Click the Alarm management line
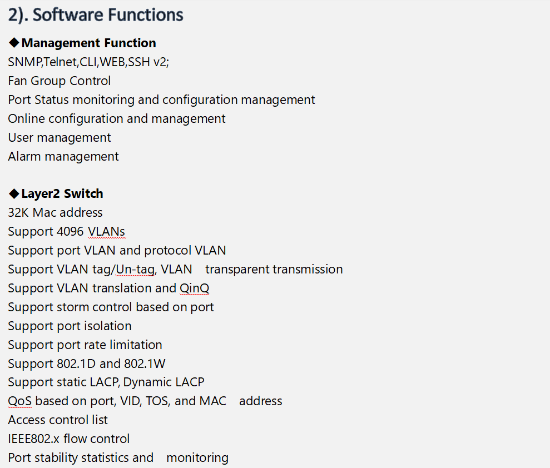550x468 pixels. pos(63,157)
